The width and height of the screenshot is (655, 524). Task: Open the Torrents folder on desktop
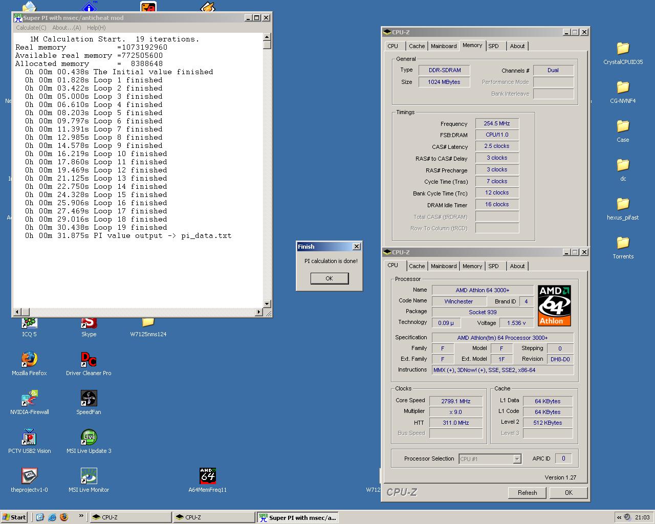pos(623,243)
